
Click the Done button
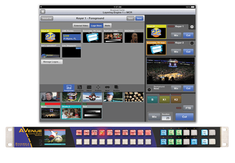(139, 18)
